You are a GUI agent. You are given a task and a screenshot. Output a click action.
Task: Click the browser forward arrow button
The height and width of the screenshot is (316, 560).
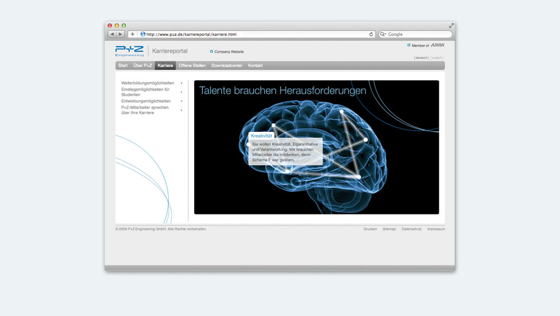tap(120, 35)
